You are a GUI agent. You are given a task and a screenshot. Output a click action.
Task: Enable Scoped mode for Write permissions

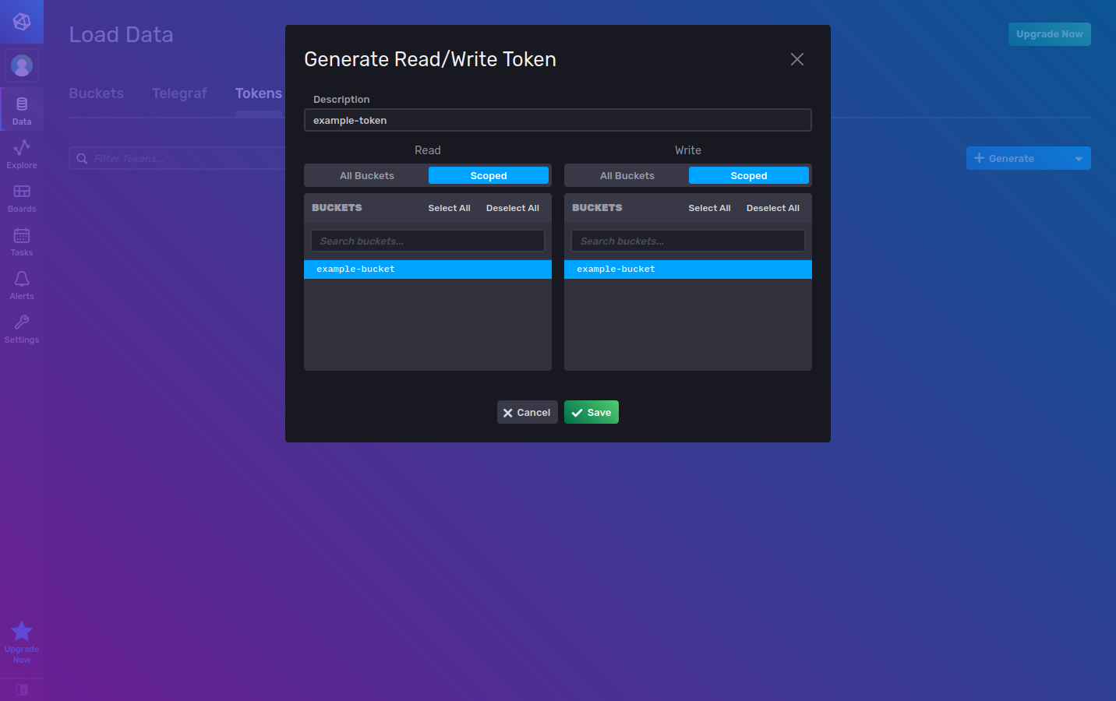coord(748,175)
